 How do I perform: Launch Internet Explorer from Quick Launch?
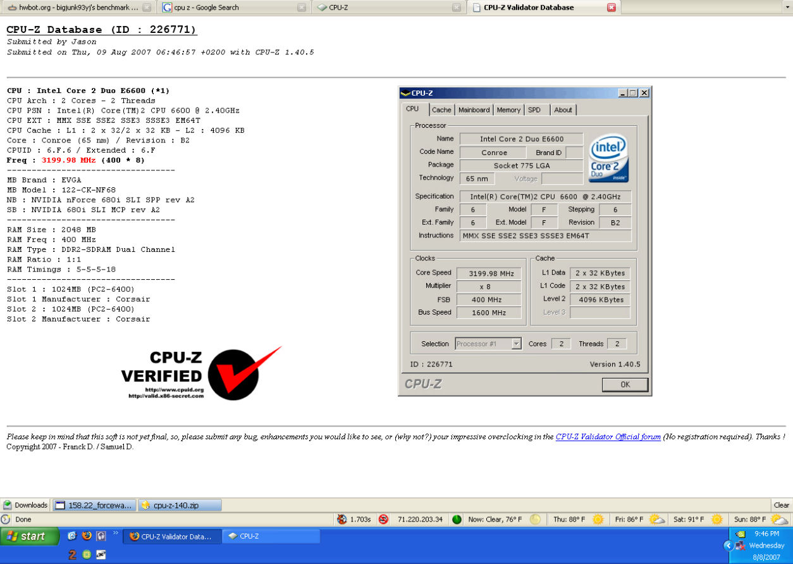click(x=72, y=536)
